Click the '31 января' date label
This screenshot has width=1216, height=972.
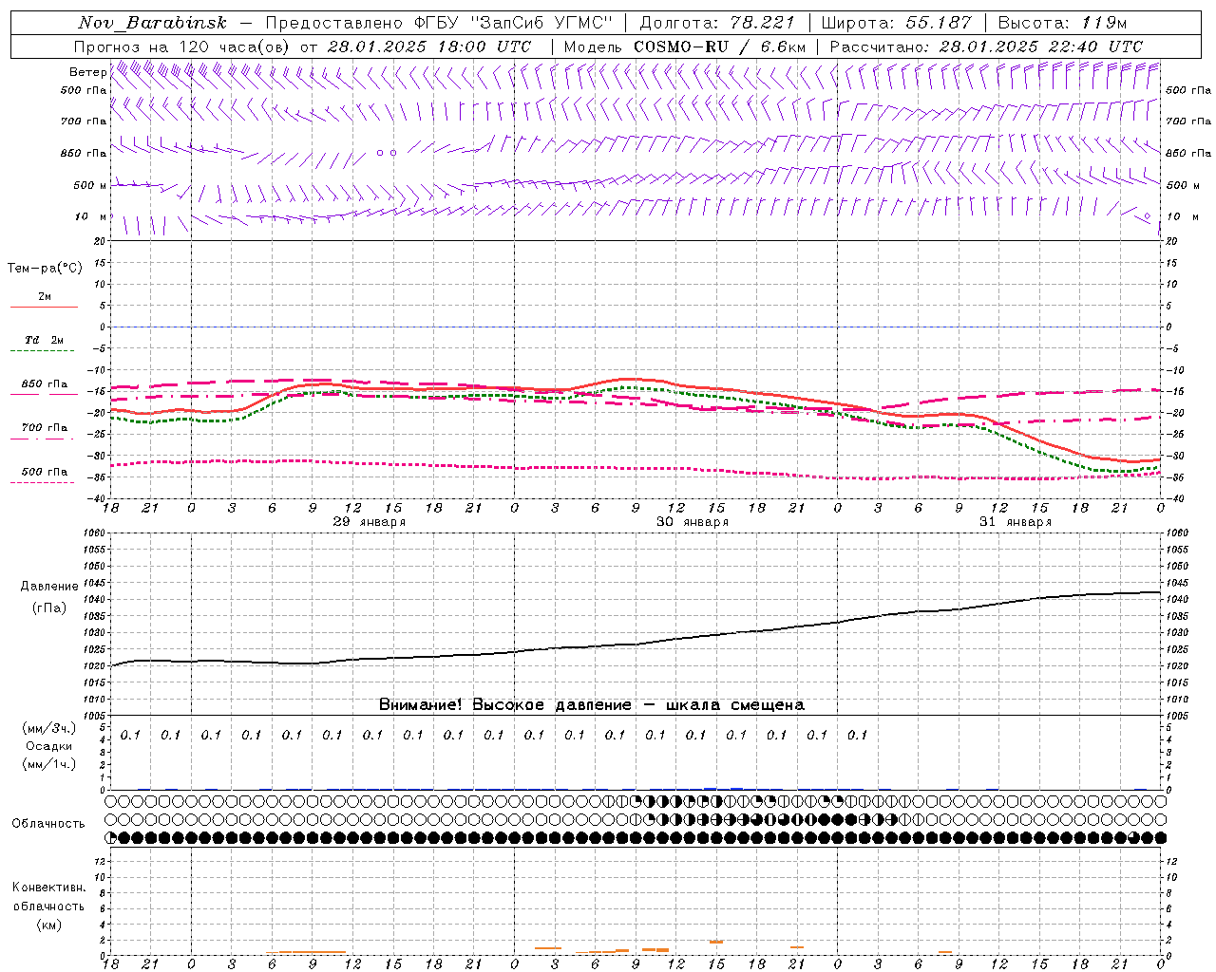pos(1016,522)
